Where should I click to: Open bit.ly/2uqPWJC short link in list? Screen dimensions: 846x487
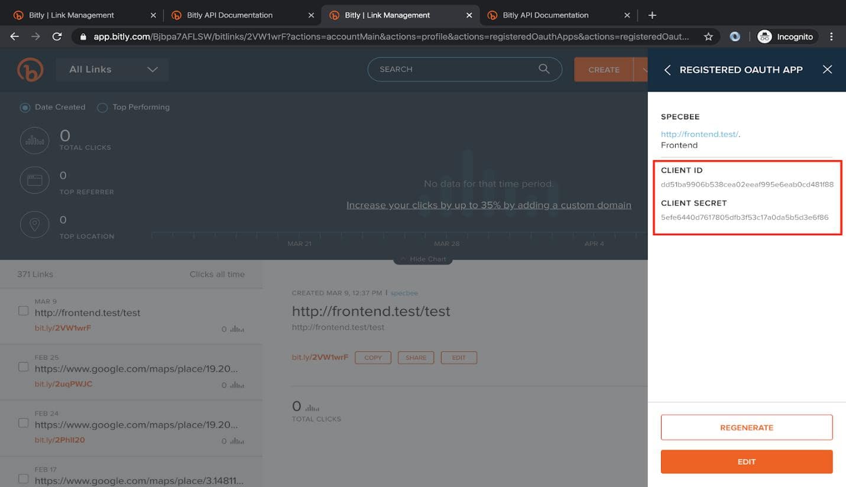click(x=64, y=384)
